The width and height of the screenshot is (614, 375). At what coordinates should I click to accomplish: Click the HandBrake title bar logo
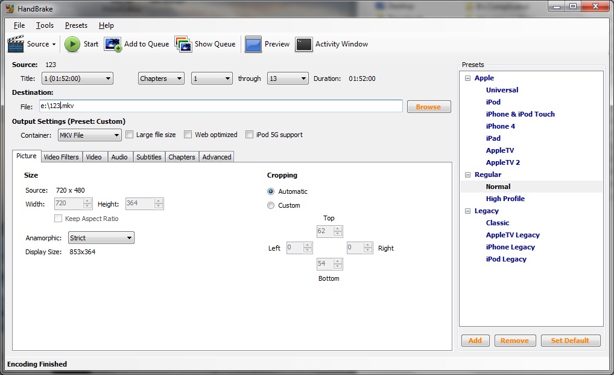[x=10, y=9]
